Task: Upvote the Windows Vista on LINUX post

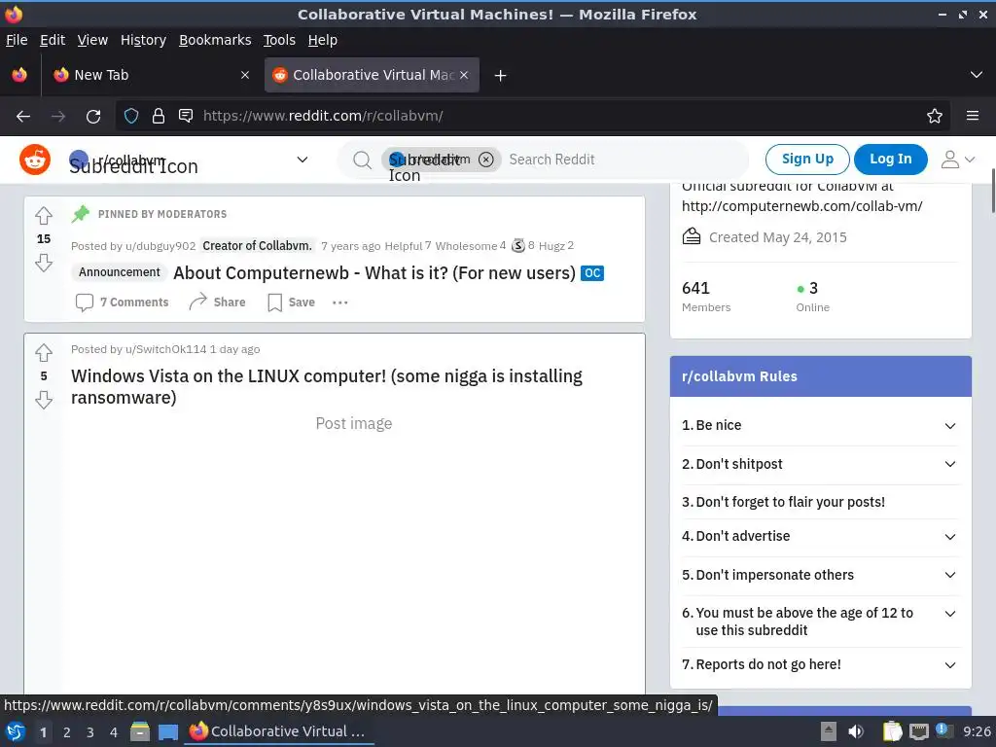Action: 43,352
